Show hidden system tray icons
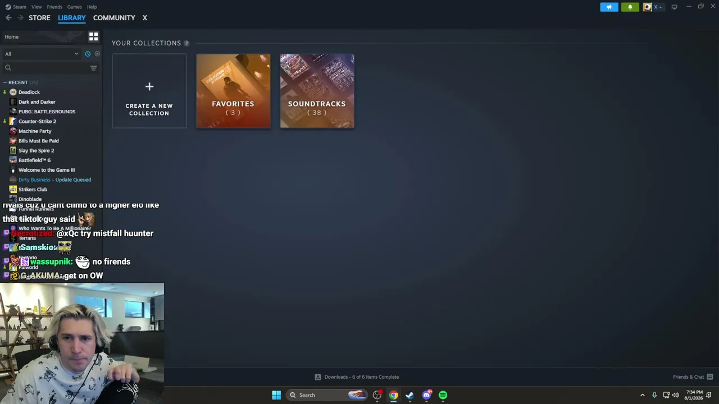719x404 pixels. tap(643, 395)
